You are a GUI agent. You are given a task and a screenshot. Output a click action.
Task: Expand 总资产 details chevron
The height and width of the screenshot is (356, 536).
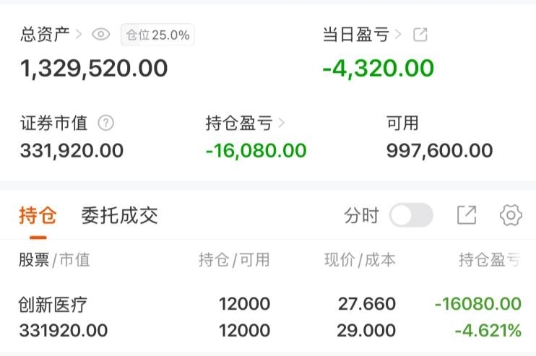tap(79, 34)
